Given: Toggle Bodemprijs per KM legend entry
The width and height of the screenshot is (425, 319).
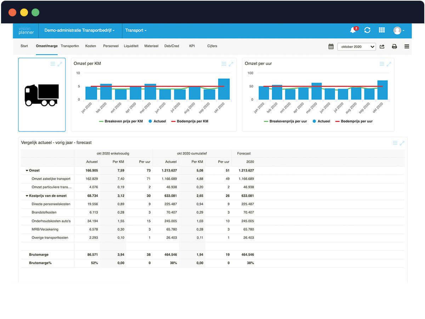Looking at the screenshot, I should (190, 121).
